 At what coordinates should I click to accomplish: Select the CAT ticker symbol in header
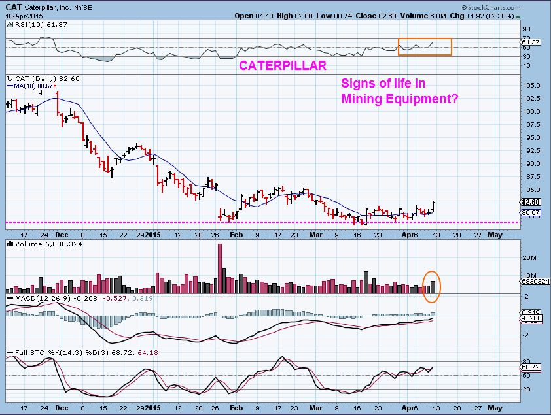(x=14, y=7)
